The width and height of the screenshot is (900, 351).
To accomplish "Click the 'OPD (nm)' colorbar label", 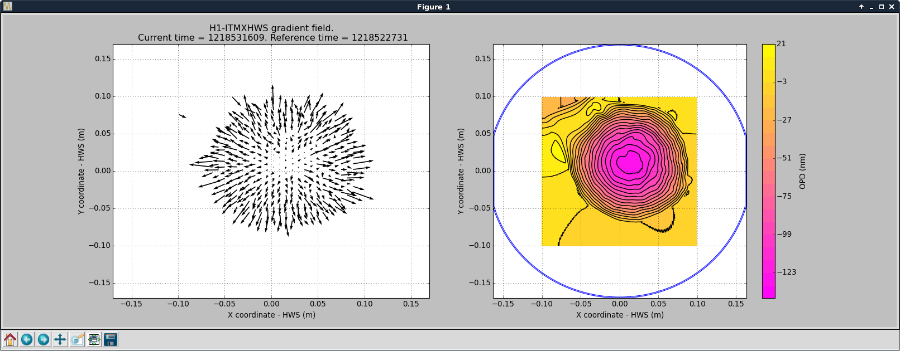I will [x=802, y=171].
